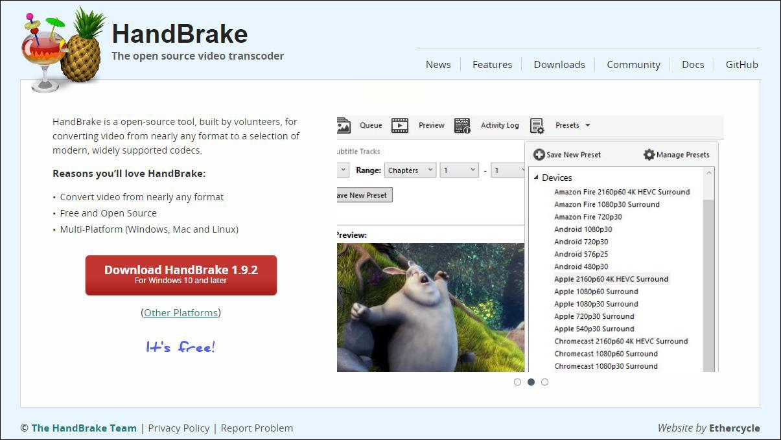The image size is (781, 440).
Task: Click the Preview film strip icon
Action: coord(400,126)
